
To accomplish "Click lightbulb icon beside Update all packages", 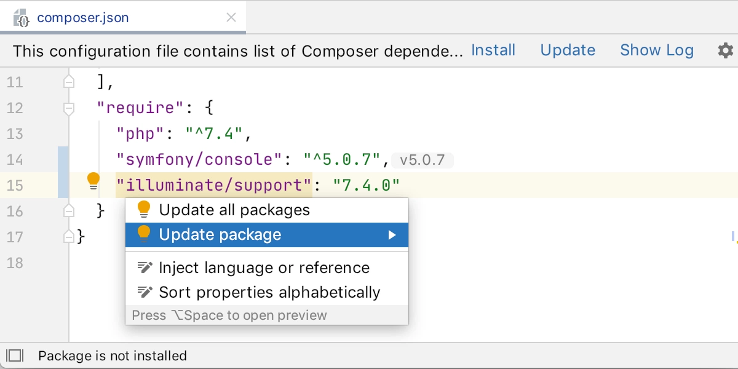I will point(144,210).
